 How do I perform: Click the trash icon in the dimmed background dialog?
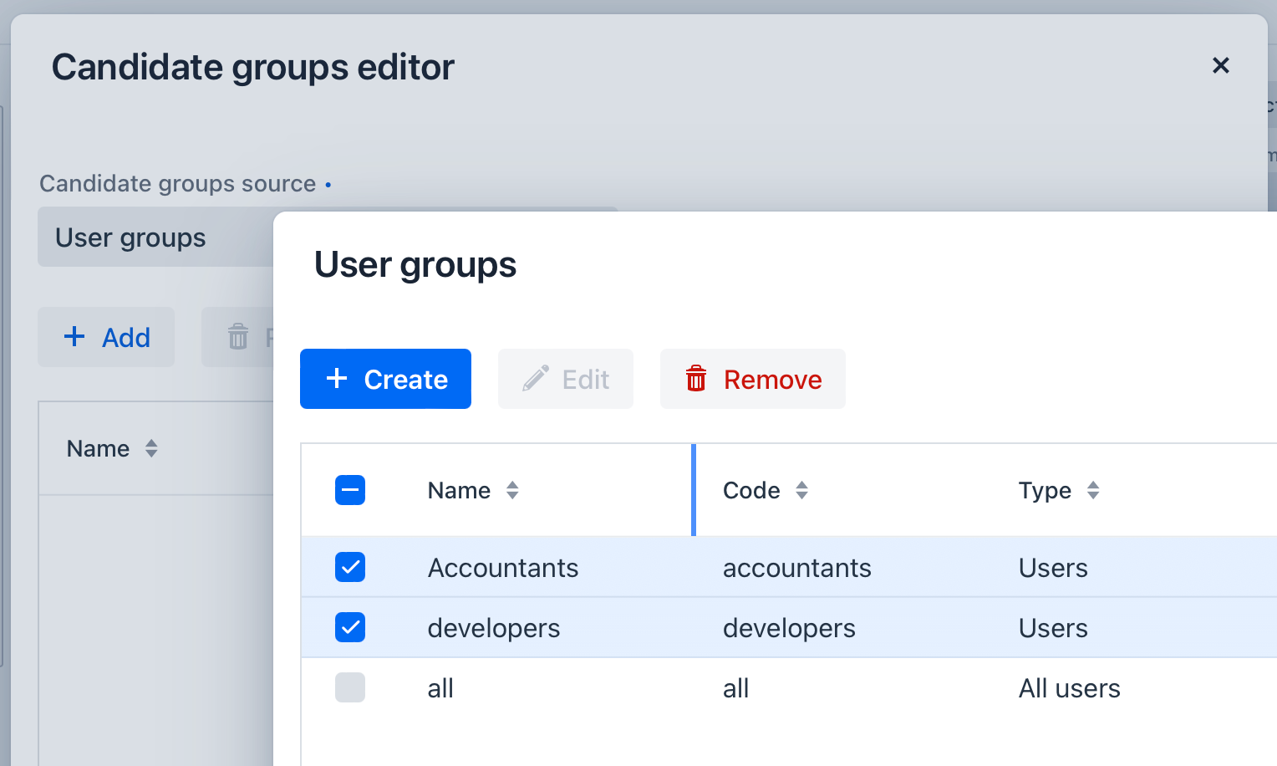[x=239, y=336]
